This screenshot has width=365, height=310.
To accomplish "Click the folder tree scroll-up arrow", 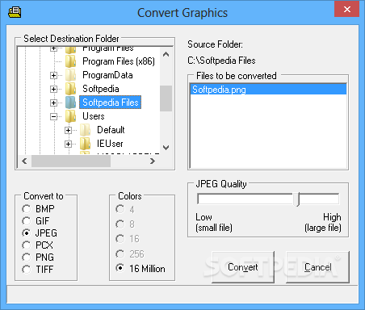I will point(166,54).
